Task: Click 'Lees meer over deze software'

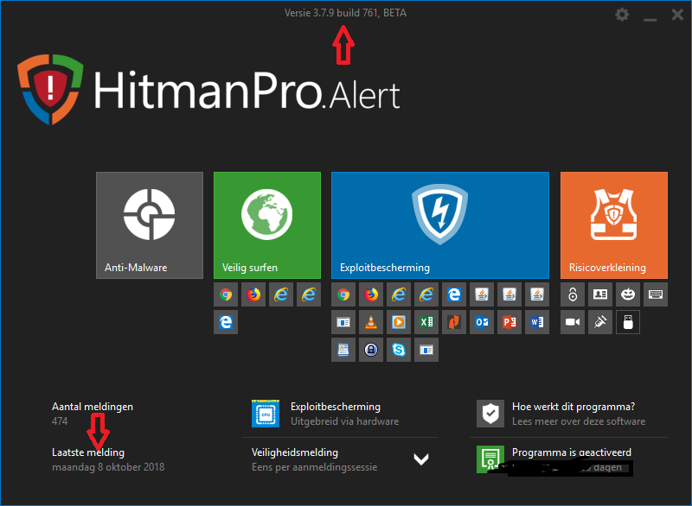Action: (x=579, y=422)
